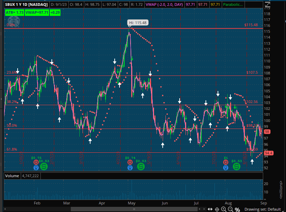The image size is (286, 212).
Task: Click the zoom in magnifier icon
Action: (224, 209)
